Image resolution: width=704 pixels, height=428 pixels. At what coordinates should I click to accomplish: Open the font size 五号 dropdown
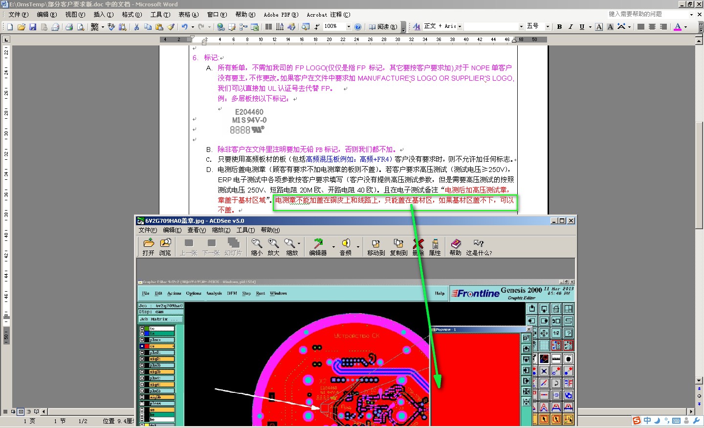548,27
